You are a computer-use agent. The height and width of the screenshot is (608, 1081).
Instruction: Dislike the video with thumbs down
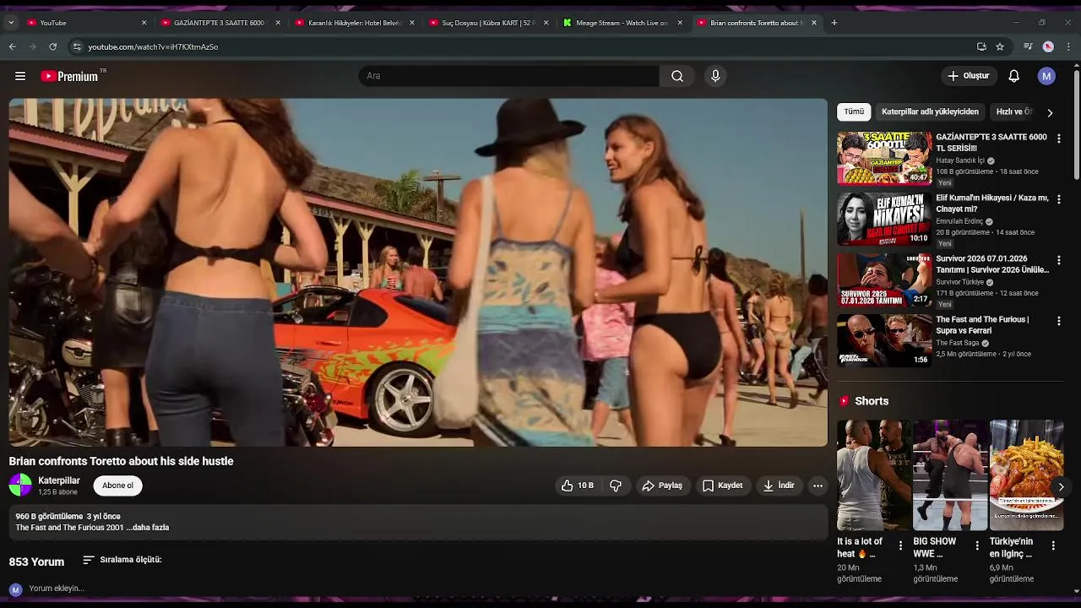click(x=616, y=486)
